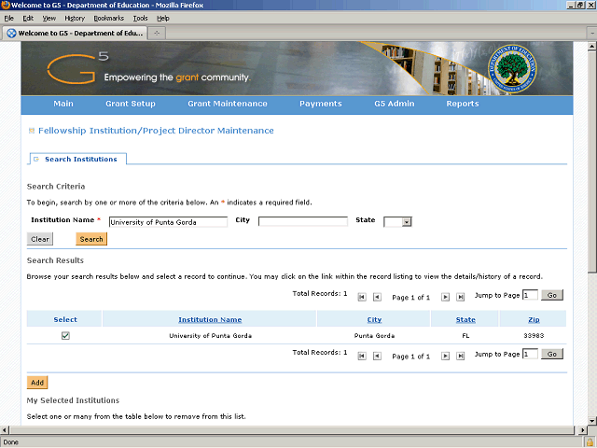Open the Grant Maintenance navigation item

click(x=228, y=104)
